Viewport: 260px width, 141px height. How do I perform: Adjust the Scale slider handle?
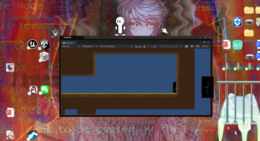click(x=145, y=47)
